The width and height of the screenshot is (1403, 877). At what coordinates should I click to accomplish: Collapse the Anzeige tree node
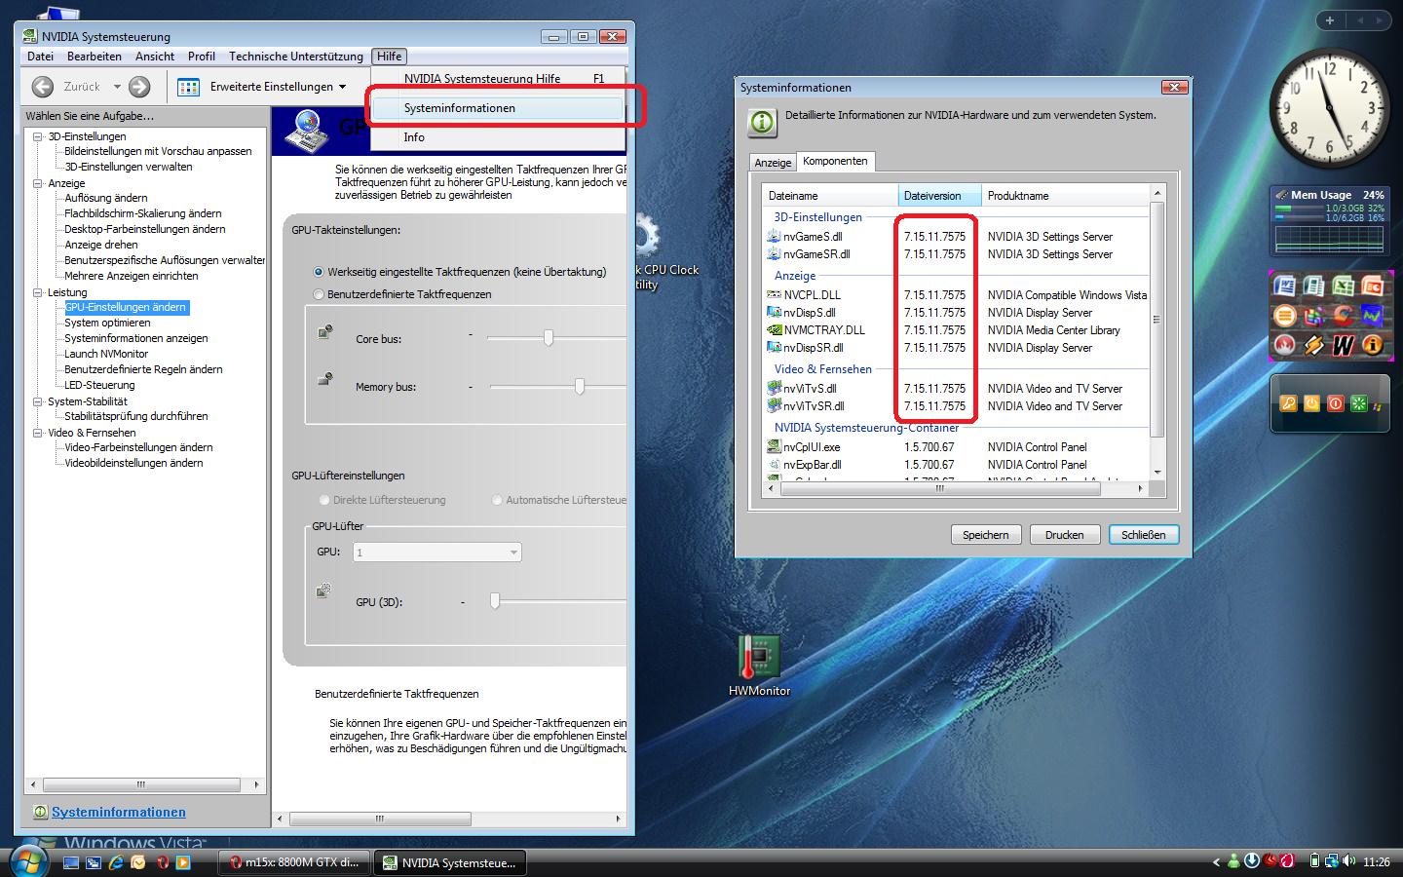[38, 183]
